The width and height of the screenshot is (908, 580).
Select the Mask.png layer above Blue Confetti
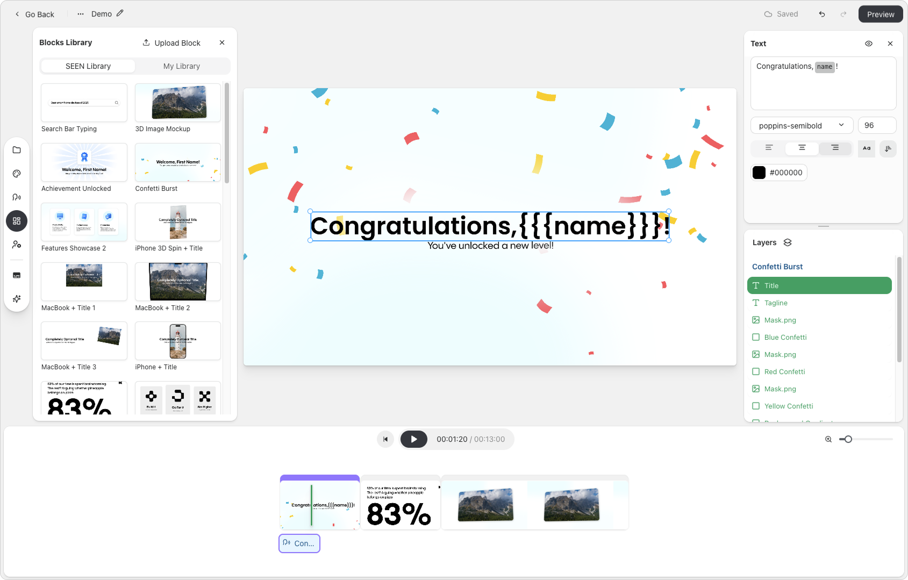click(819, 320)
